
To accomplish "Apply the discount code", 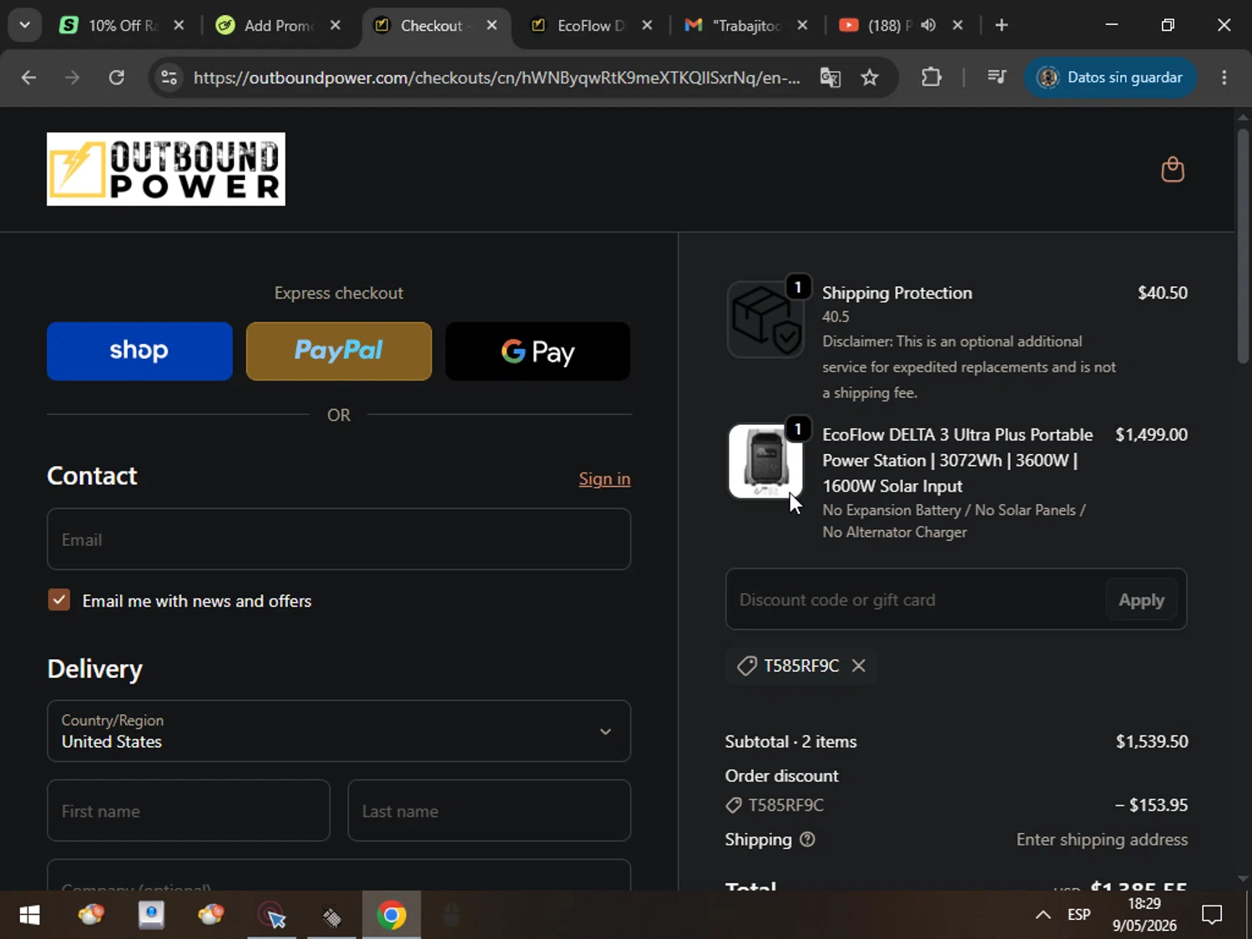I will point(1141,600).
